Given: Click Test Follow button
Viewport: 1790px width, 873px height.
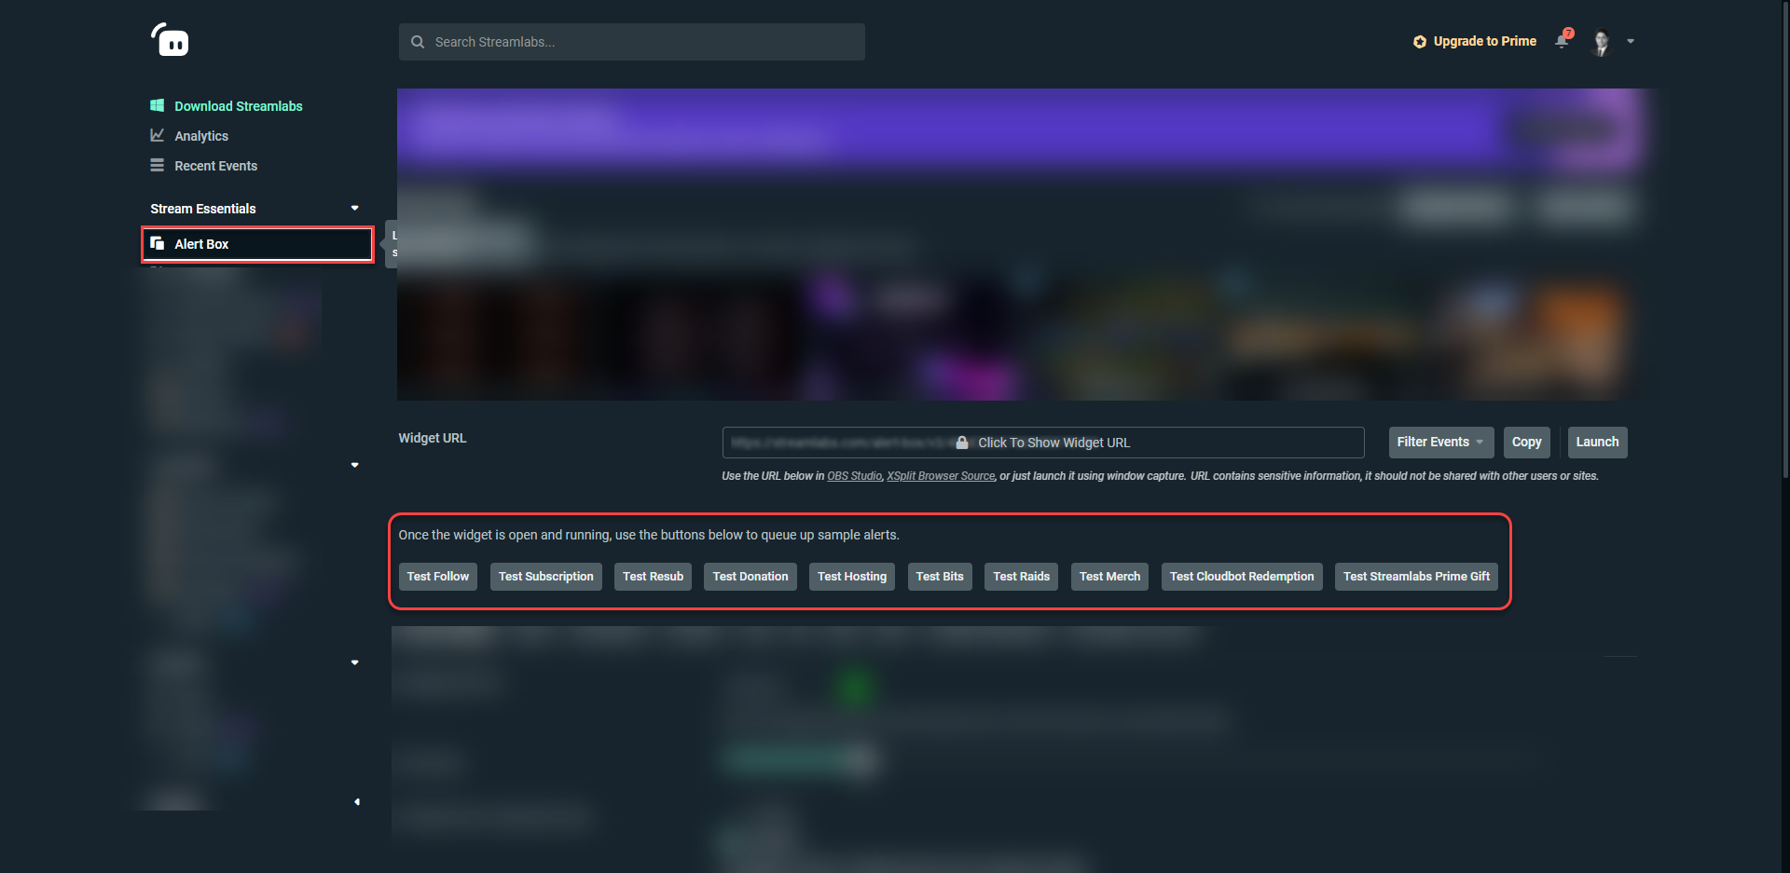Looking at the screenshot, I should coord(438,577).
